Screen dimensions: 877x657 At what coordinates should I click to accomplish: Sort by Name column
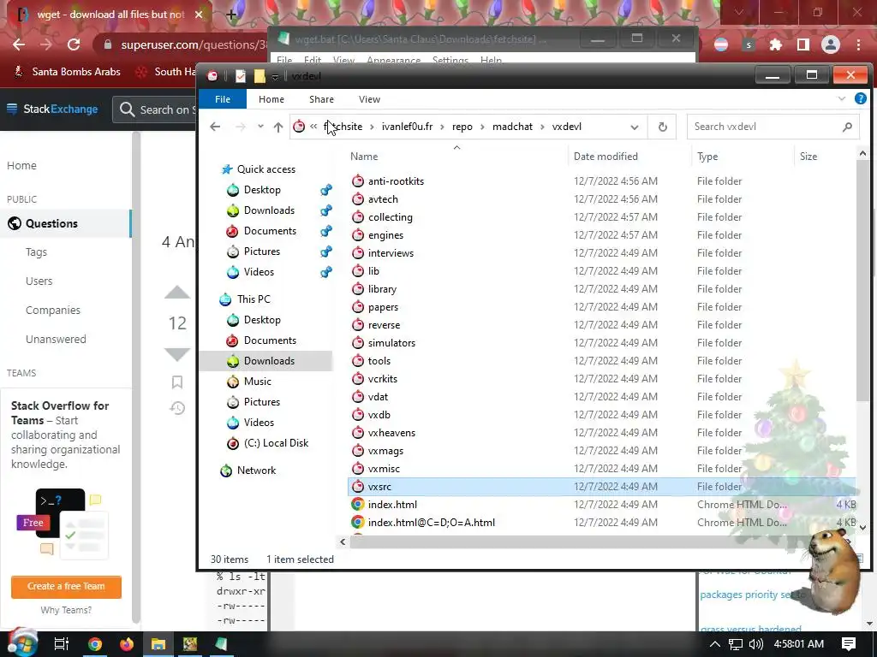pos(363,157)
